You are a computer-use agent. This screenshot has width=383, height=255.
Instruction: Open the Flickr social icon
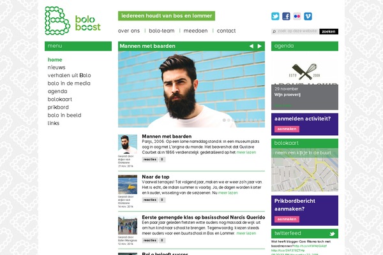tap(297, 17)
